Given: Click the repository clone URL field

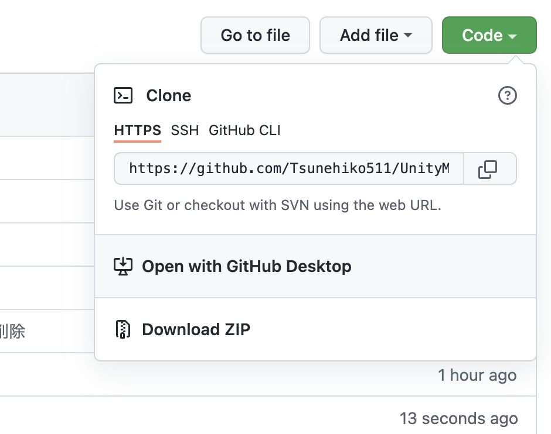Looking at the screenshot, I should pos(289,168).
